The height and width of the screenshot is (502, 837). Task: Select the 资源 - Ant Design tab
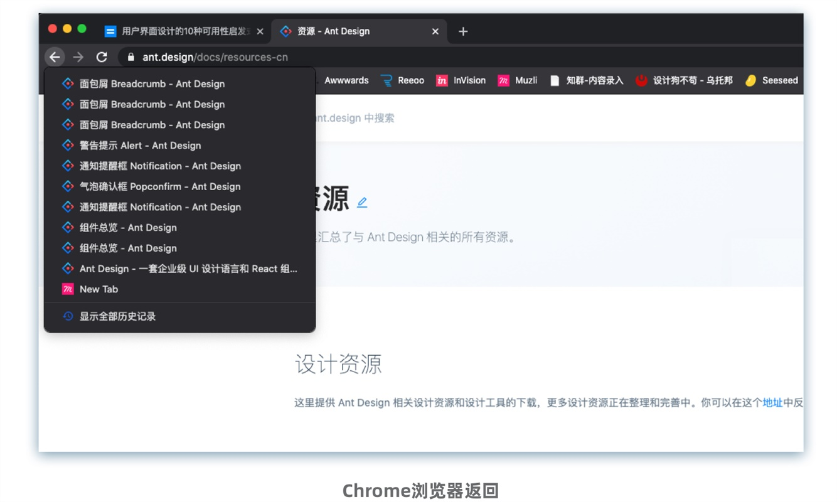tap(360, 31)
